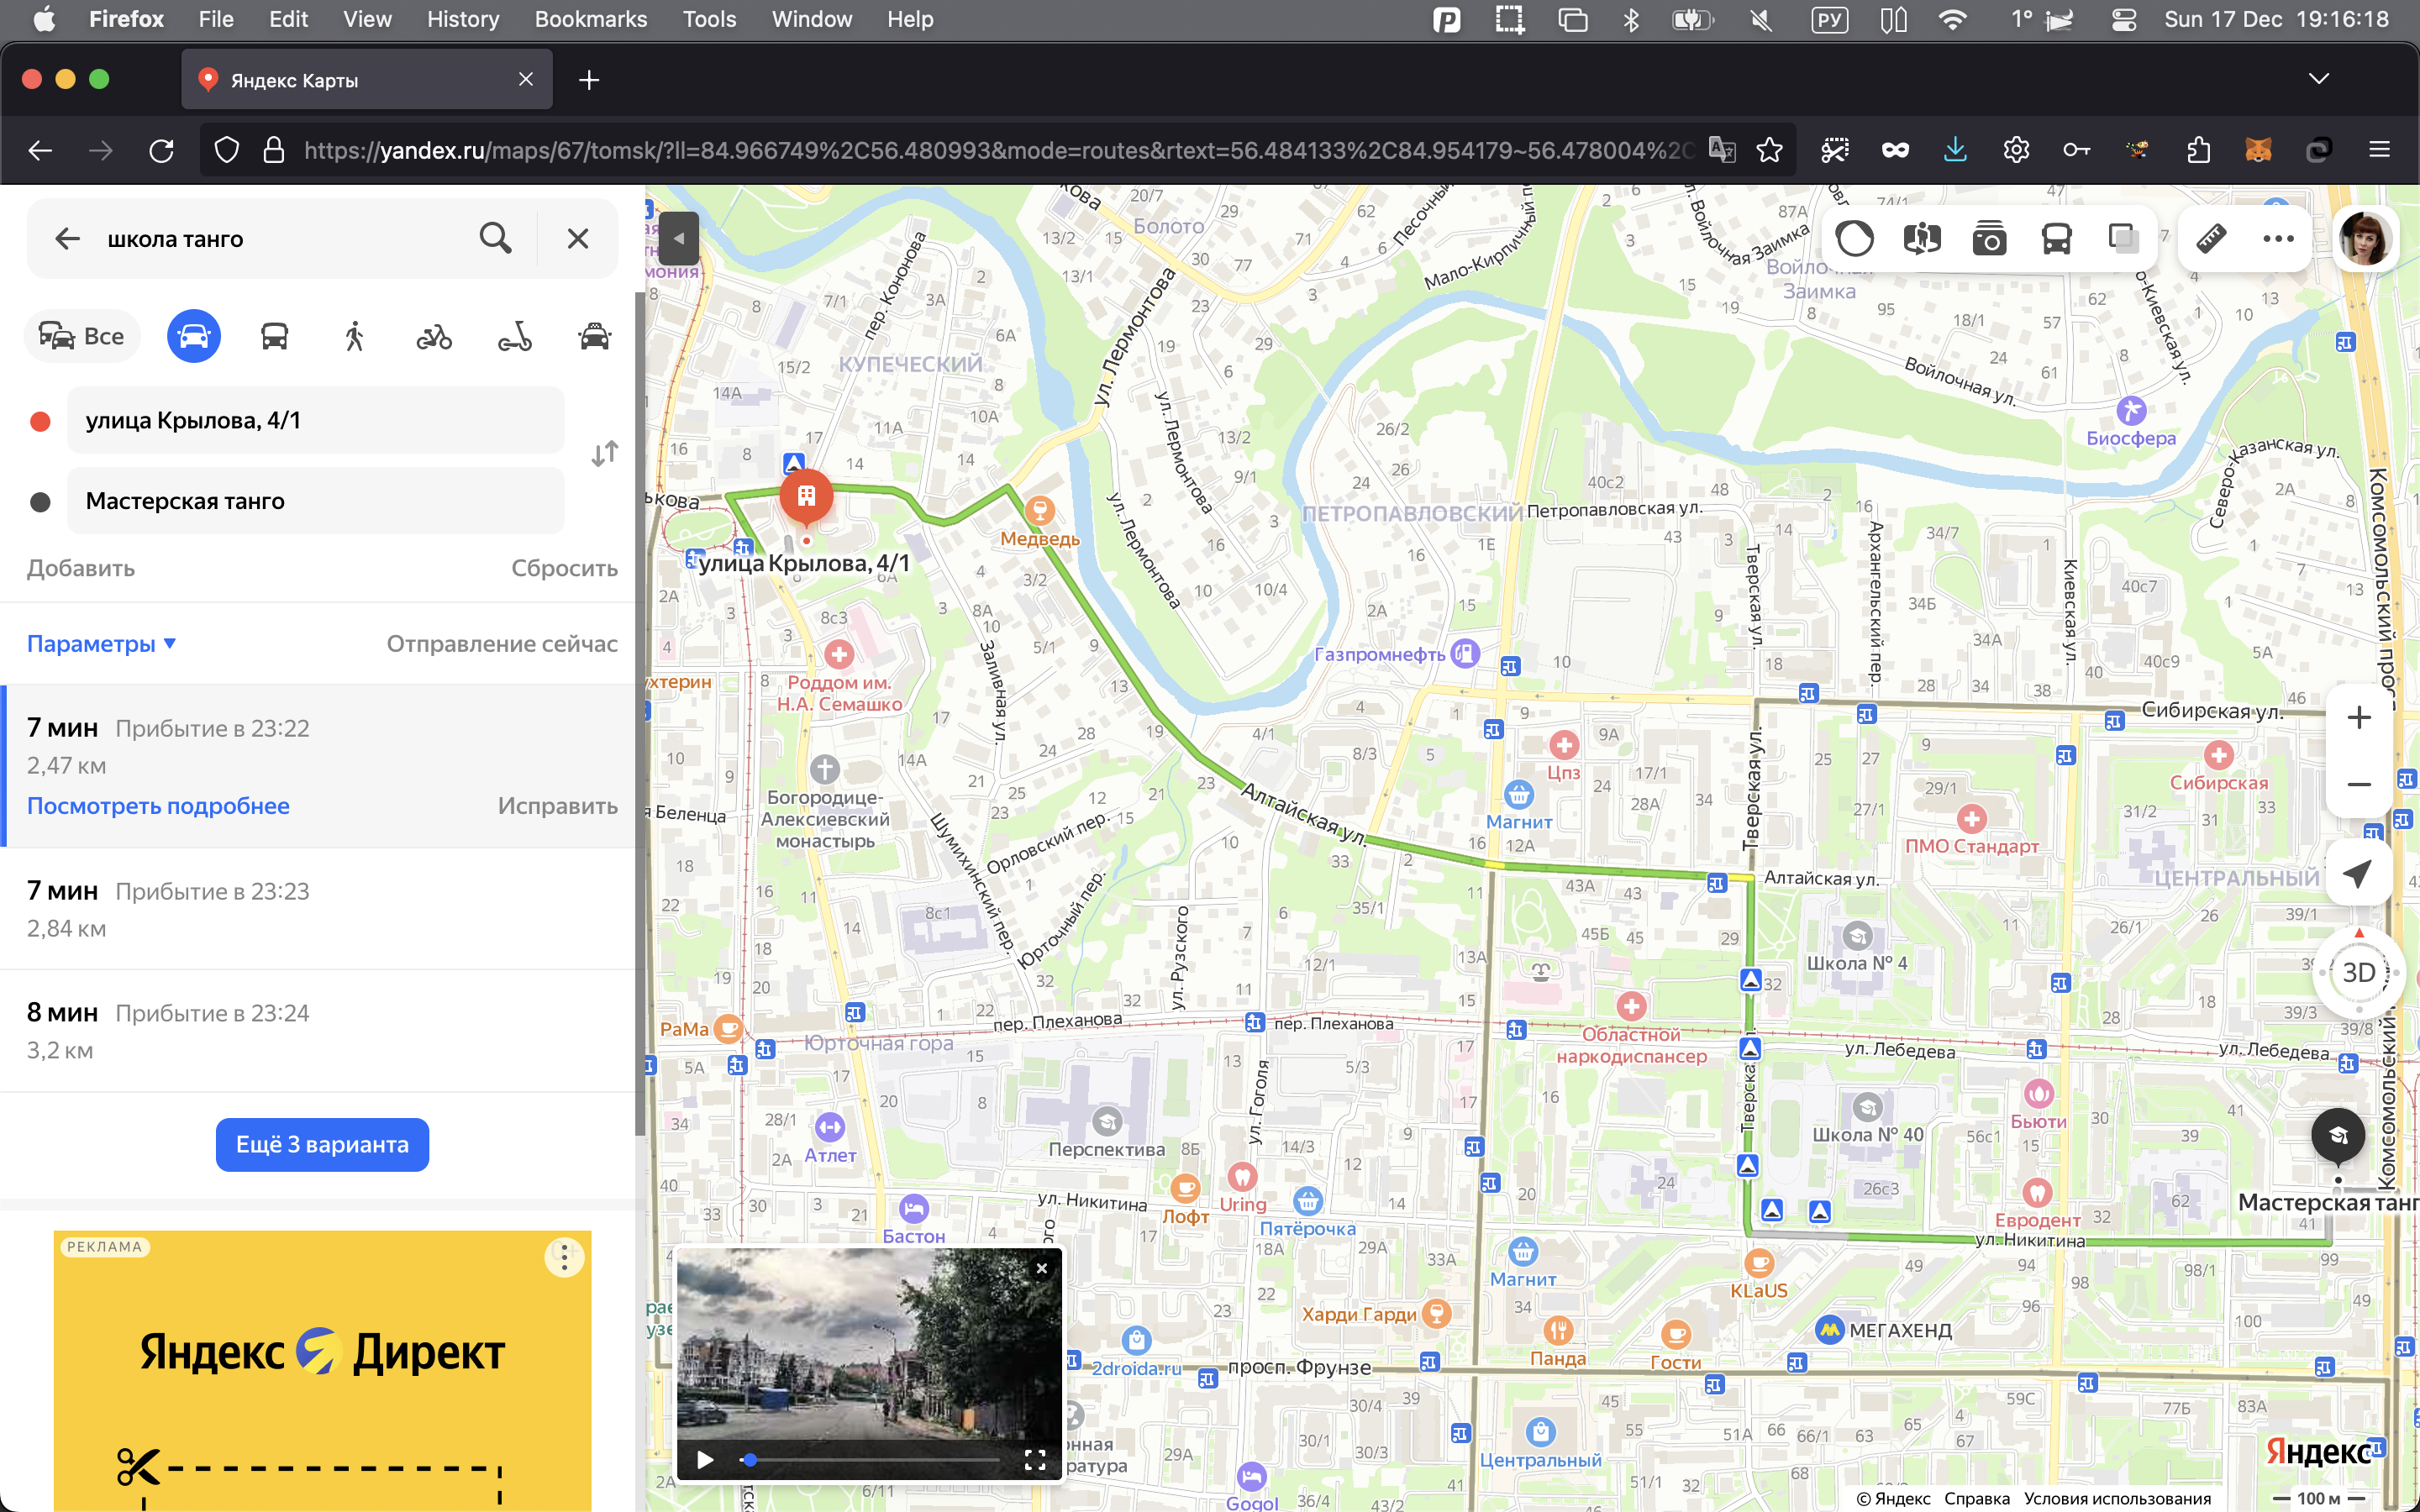The height and width of the screenshot is (1512, 2420).
Task: Select public transport route mode
Action: [x=274, y=336]
